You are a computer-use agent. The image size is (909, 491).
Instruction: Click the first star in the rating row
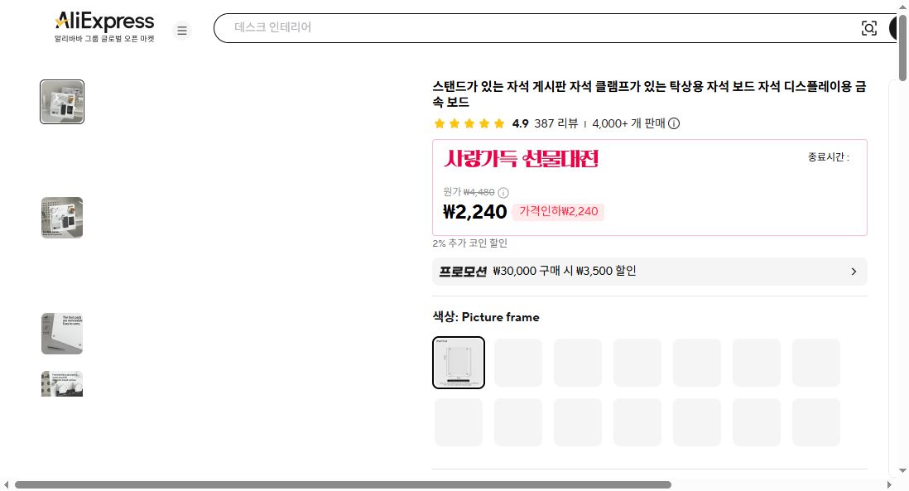[x=439, y=123]
